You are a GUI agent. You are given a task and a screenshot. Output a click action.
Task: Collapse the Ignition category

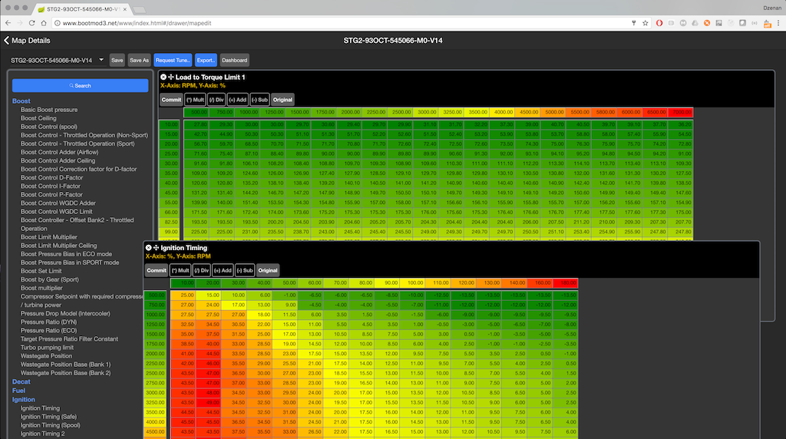[24, 399]
